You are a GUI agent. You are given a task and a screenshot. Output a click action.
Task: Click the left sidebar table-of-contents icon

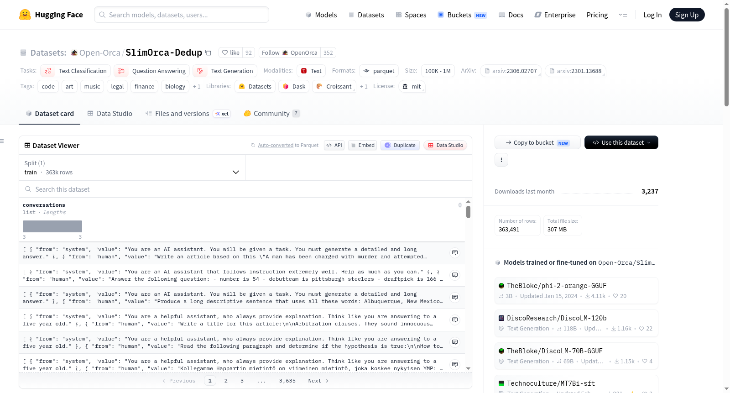tap(2, 141)
